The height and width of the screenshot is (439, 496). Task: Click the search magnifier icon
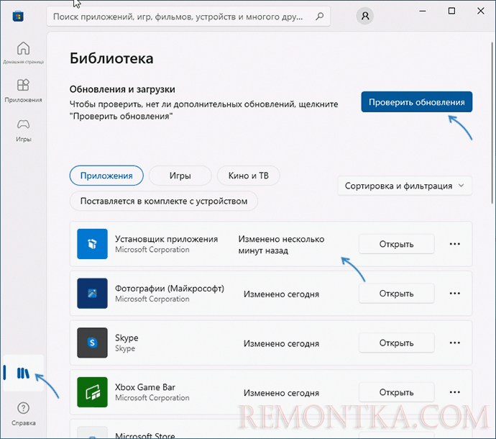click(319, 16)
